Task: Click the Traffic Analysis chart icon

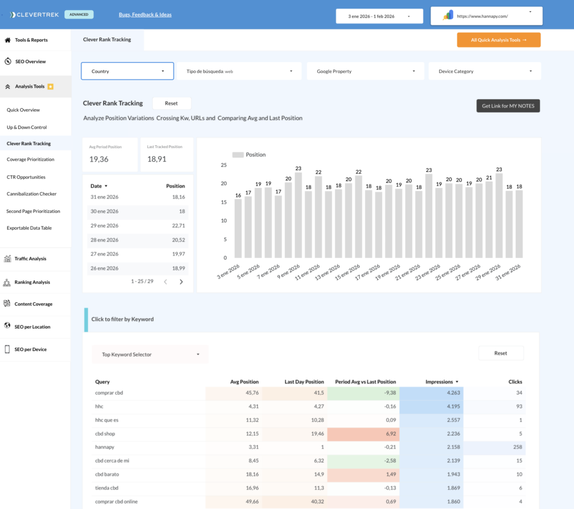Action: pos(8,259)
